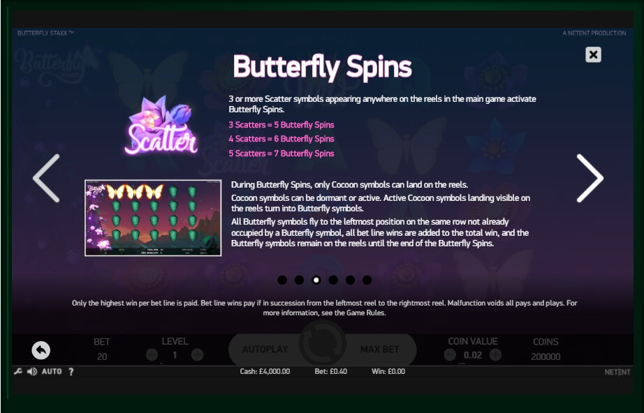Decrease bet level with minus
The width and height of the screenshot is (644, 413).
point(152,355)
